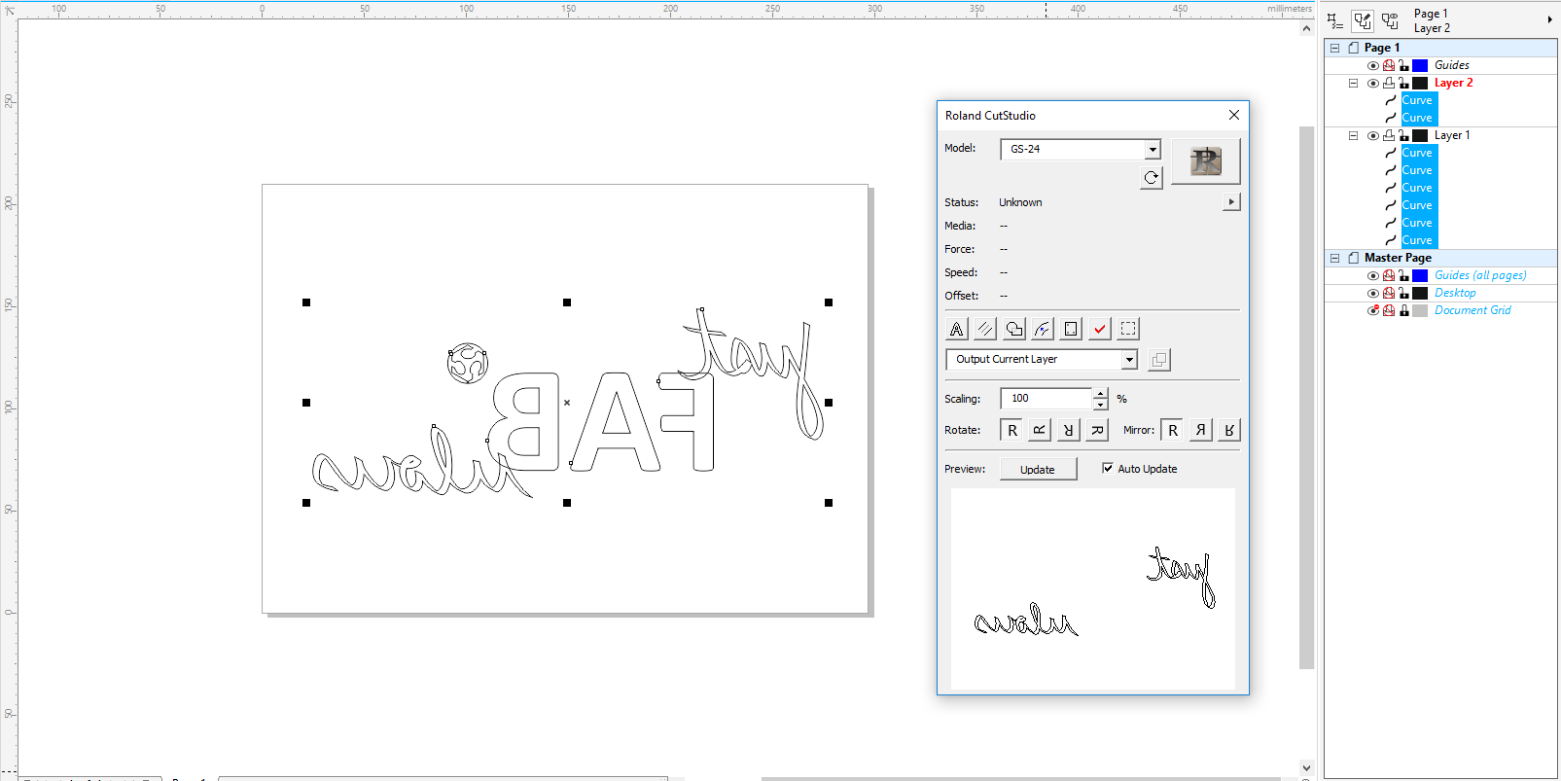1561x781 pixels.
Task: Click the Master Page page icon
Action: coord(1354,258)
